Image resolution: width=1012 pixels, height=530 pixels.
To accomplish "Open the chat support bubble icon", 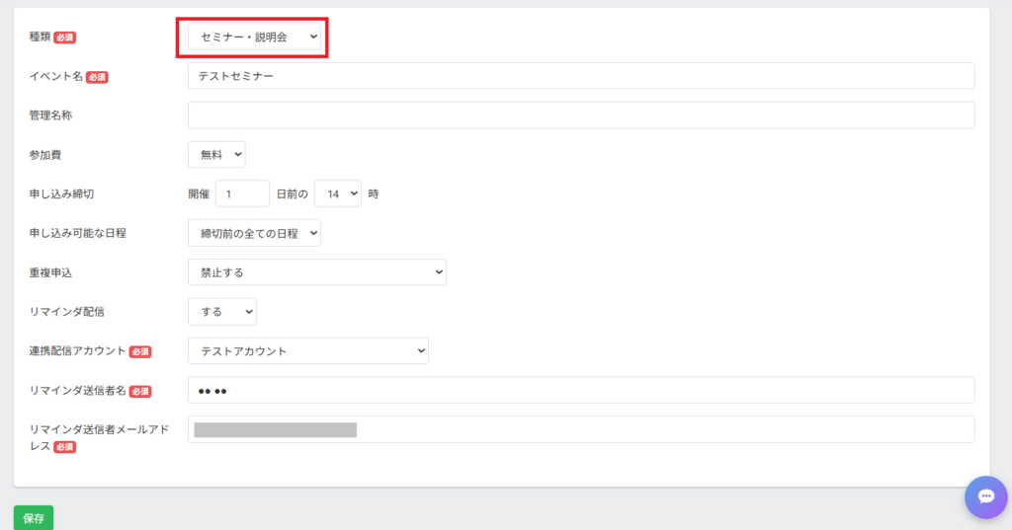I will point(985,496).
